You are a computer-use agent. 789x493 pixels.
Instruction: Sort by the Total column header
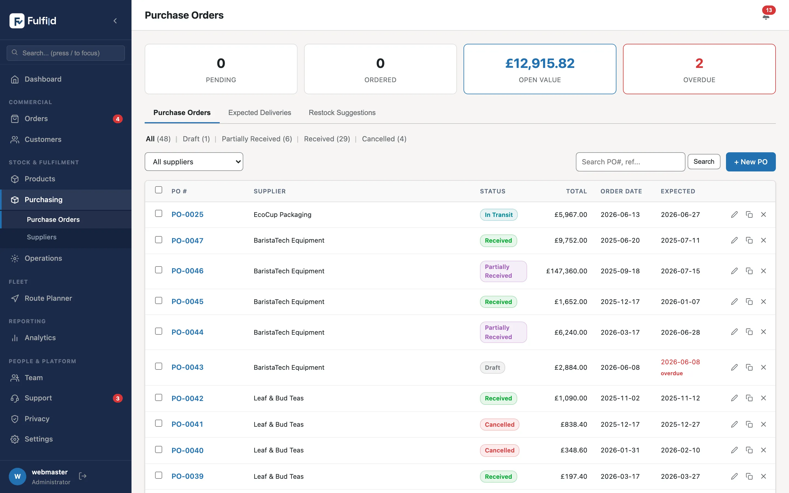[576, 191]
